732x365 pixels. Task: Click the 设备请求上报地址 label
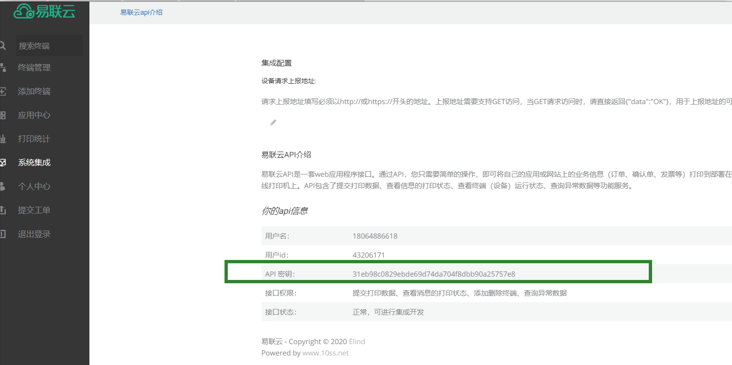pos(289,81)
